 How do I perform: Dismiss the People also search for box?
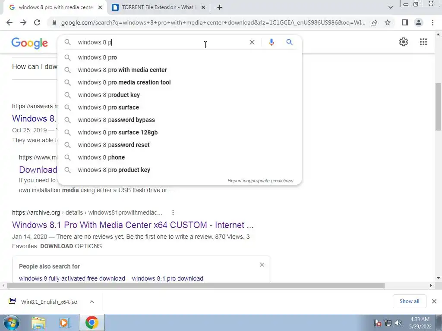click(262, 265)
